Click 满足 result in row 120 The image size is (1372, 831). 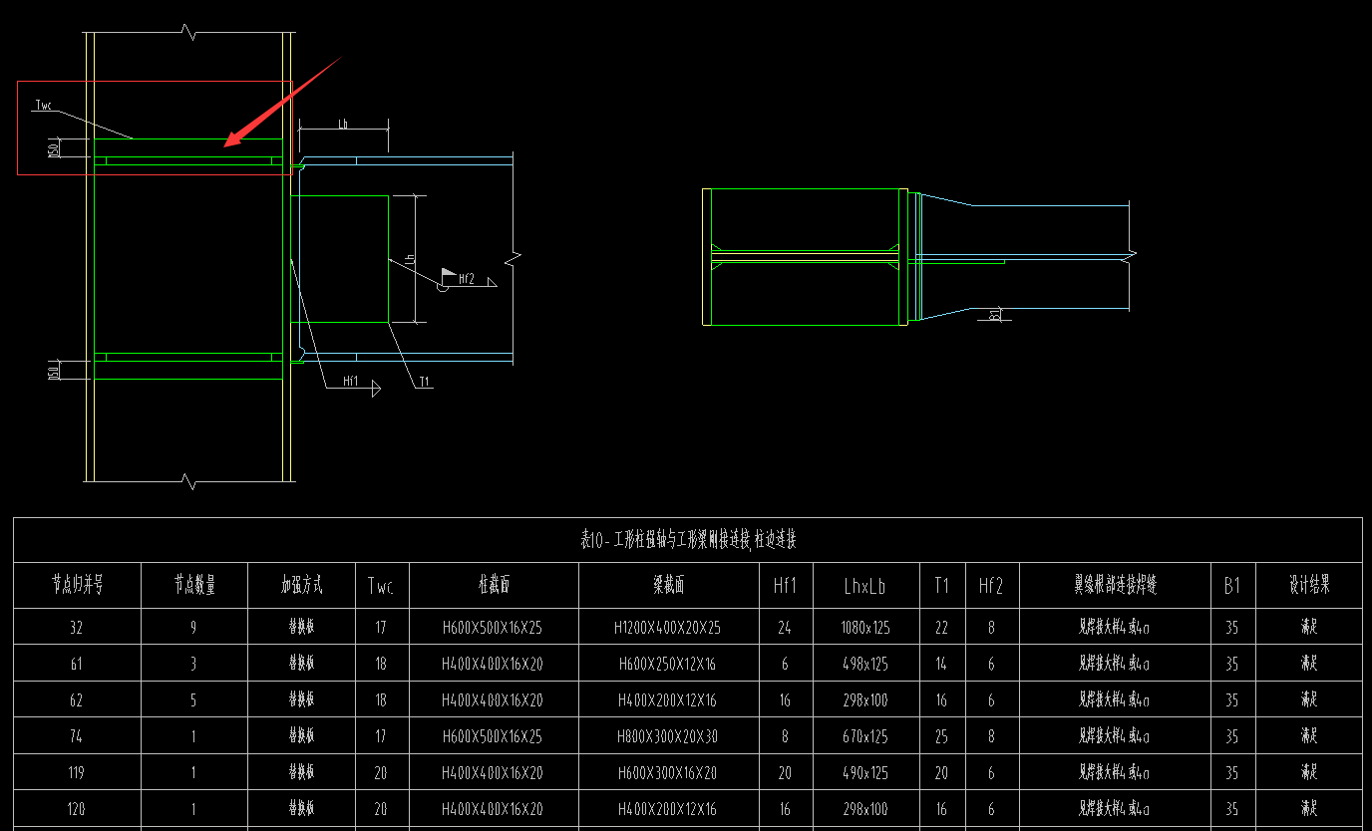[1309, 809]
